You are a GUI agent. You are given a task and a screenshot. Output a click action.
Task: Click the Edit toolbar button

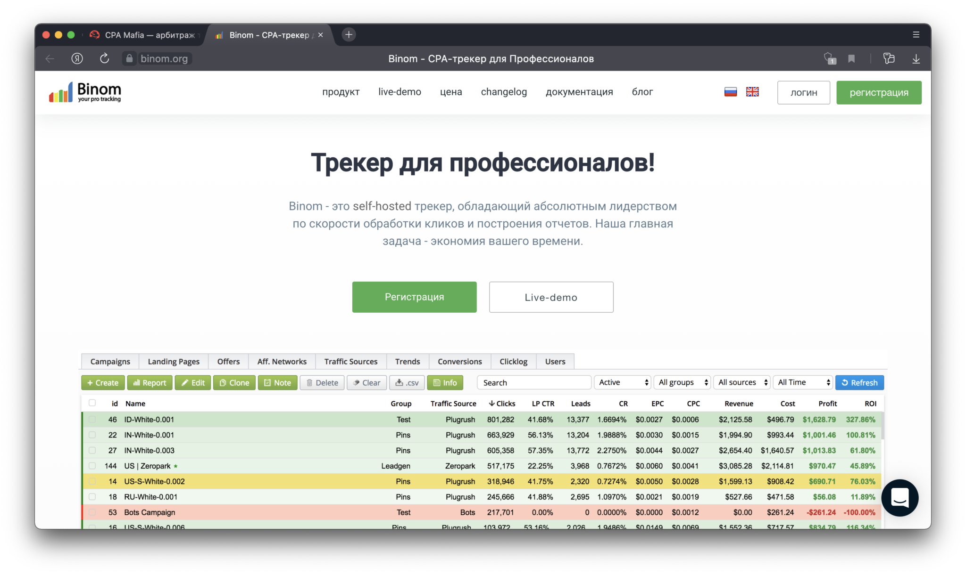(x=193, y=382)
